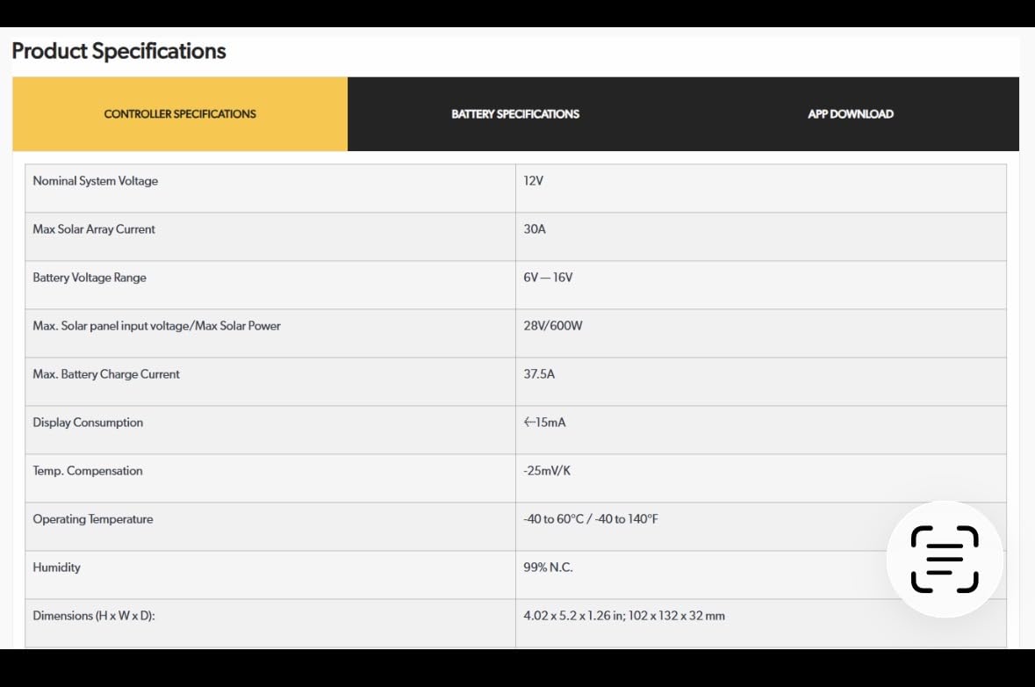Tap the text scan floating icon

click(x=945, y=559)
